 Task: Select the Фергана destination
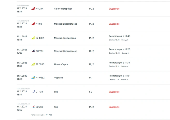click(x=59, y=77)
